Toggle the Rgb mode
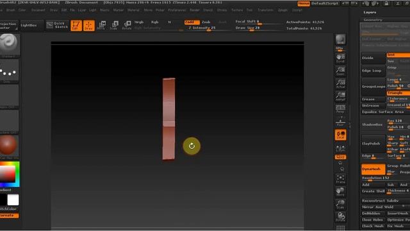This screenshot has height=231, width=410. pyautogui.click(x=155, y=22)
